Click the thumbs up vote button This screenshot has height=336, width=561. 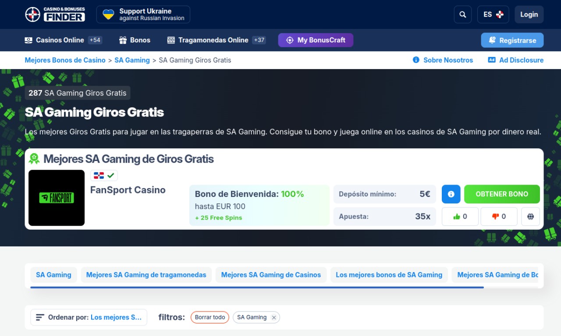coord(460,217)
